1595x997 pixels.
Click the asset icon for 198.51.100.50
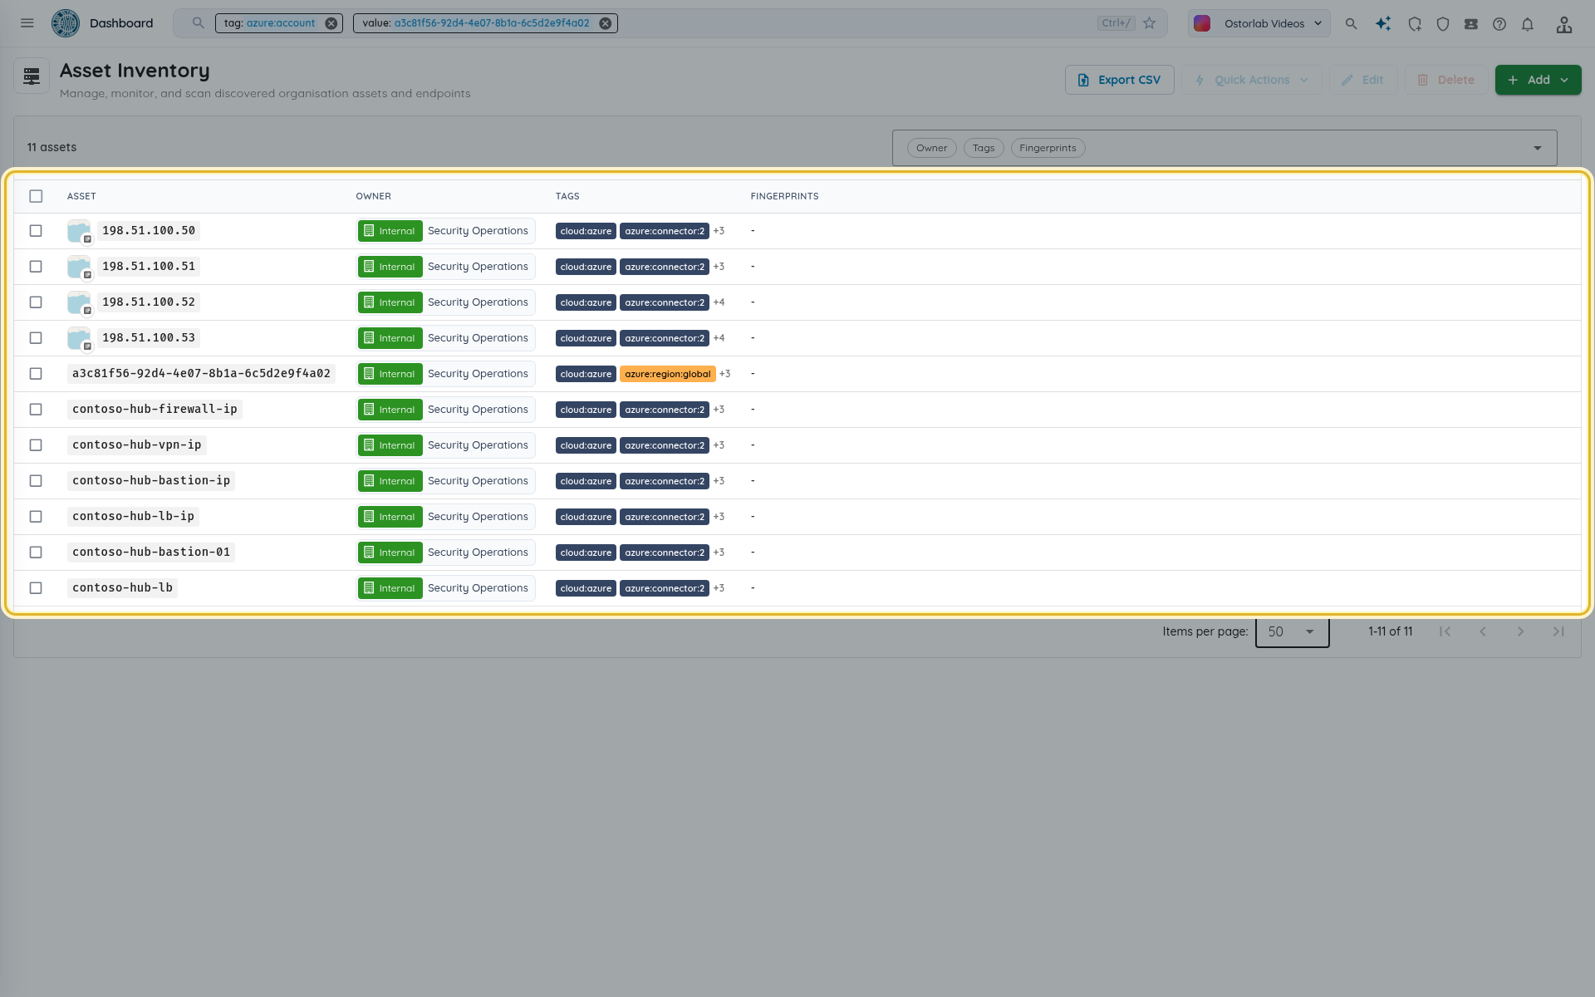click(x=80, y=231)
